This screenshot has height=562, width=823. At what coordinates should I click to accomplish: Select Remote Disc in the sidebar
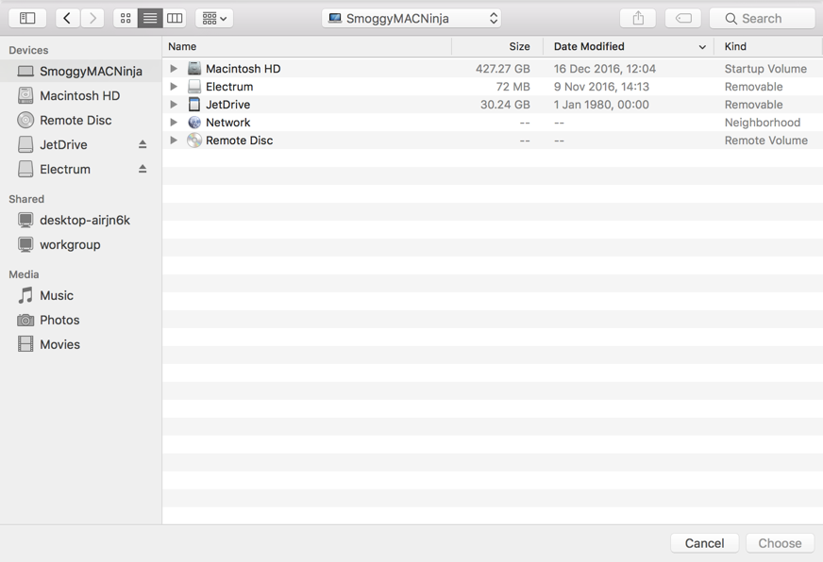[81, 120]
